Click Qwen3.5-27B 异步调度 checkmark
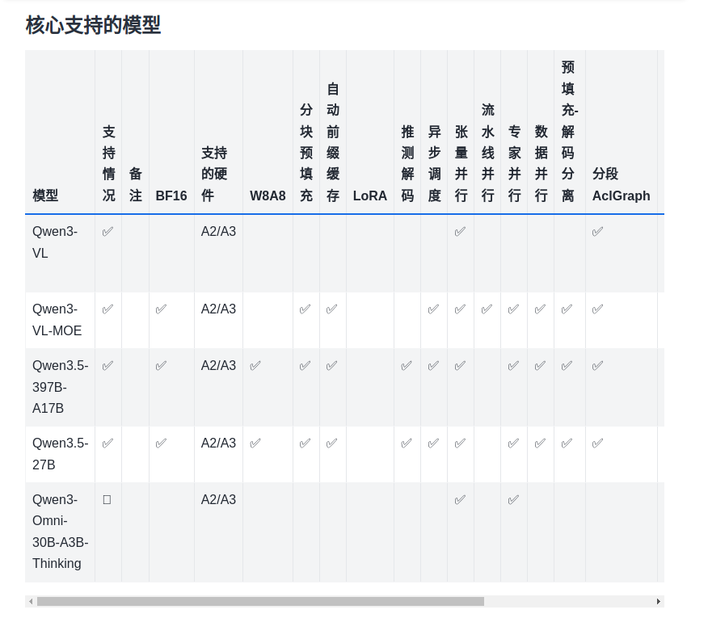This screenshot has height=618, width=708. [433, 444]
